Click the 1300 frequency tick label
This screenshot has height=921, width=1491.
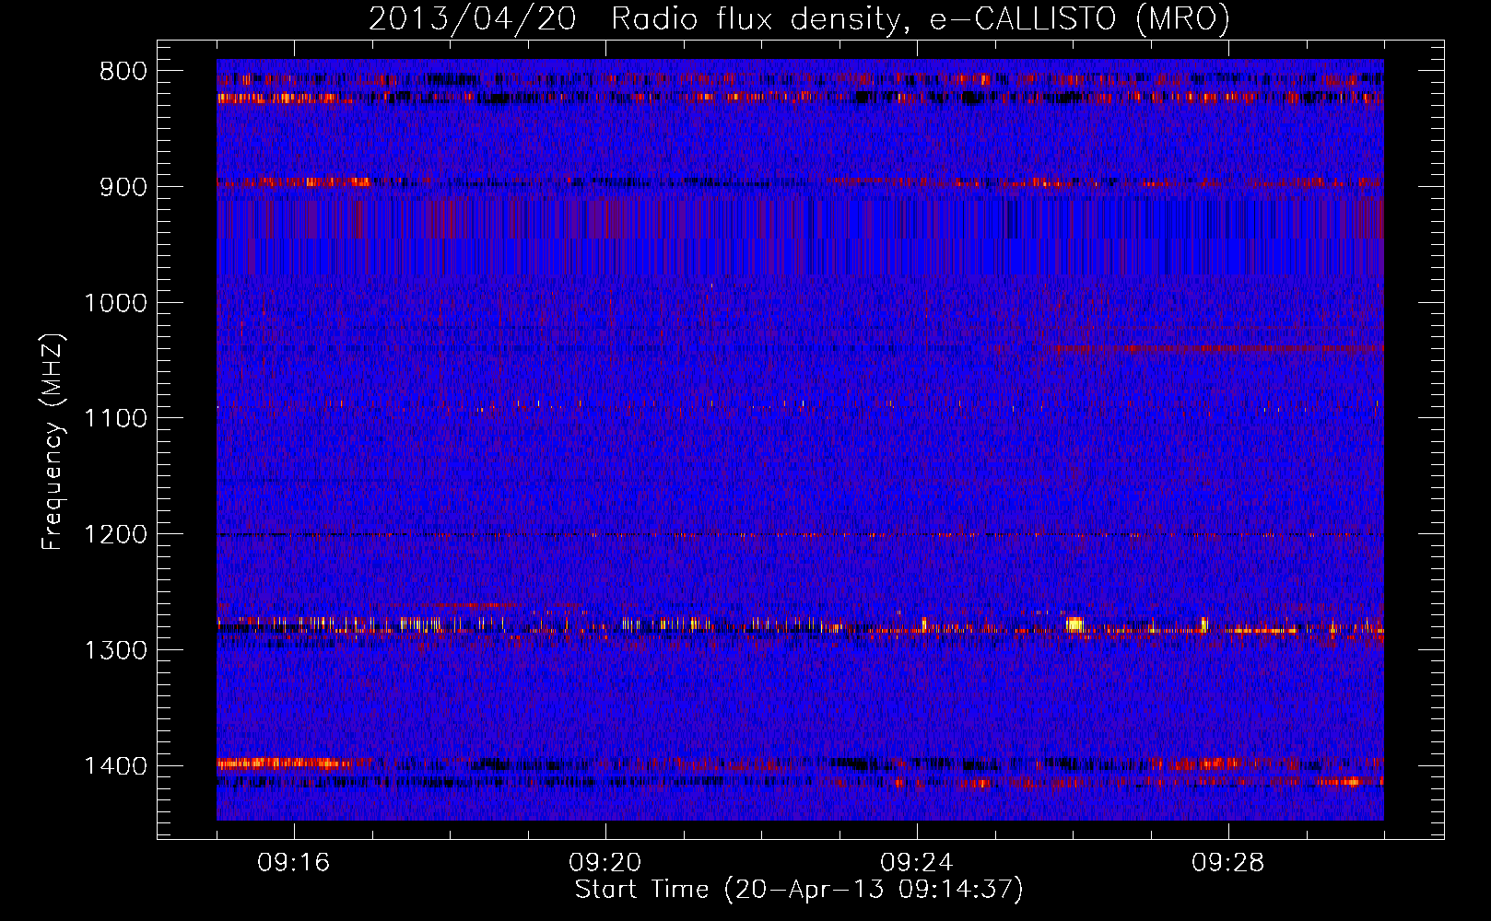(115, 651)
